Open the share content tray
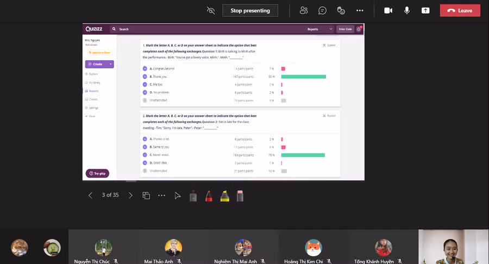The image size is (489, 264). (425, 10)
